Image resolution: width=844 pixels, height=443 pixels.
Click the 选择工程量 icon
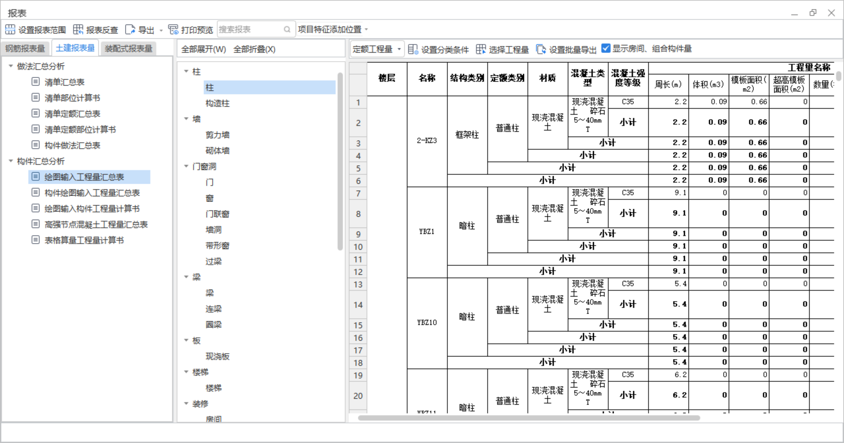(x=481, y=49)
